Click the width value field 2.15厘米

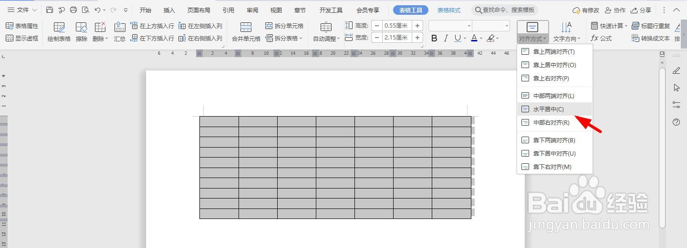point(397,38)
